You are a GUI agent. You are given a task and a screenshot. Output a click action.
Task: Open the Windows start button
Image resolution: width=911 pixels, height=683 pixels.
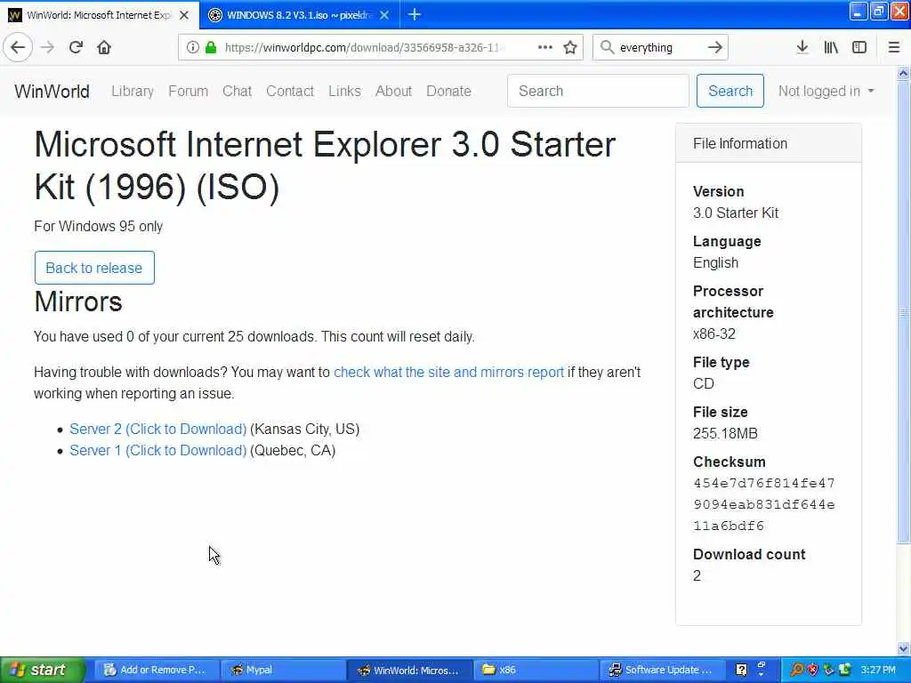[43, 670]
